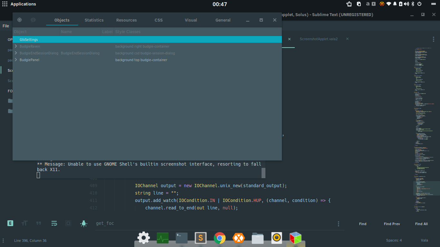440x247 pixels.
Task: Open the notifications bell in top panel
Action: 395,4
